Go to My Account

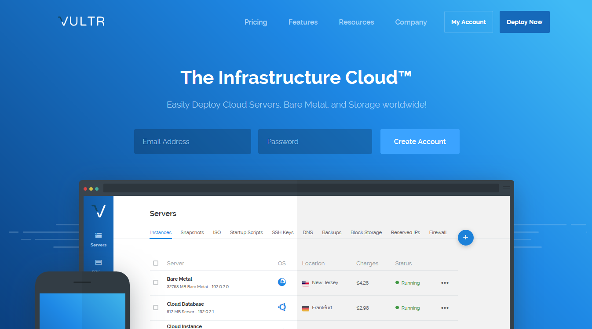[x=468, y=22]
